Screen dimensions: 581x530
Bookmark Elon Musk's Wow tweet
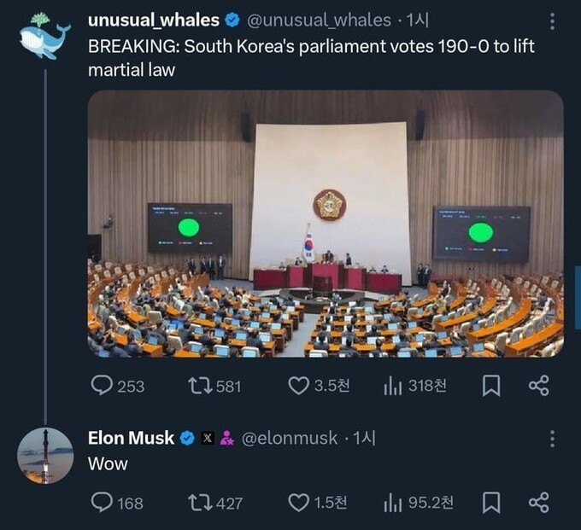pyautogui.click(x=491, y=503)
